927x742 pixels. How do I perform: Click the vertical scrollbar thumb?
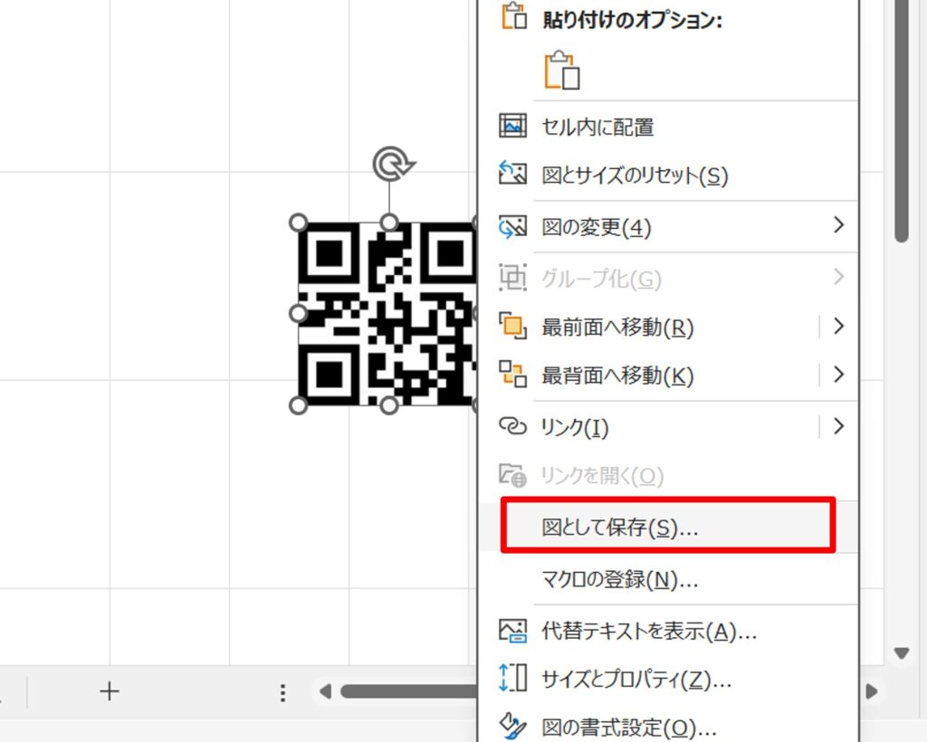(x=902, y=121)
